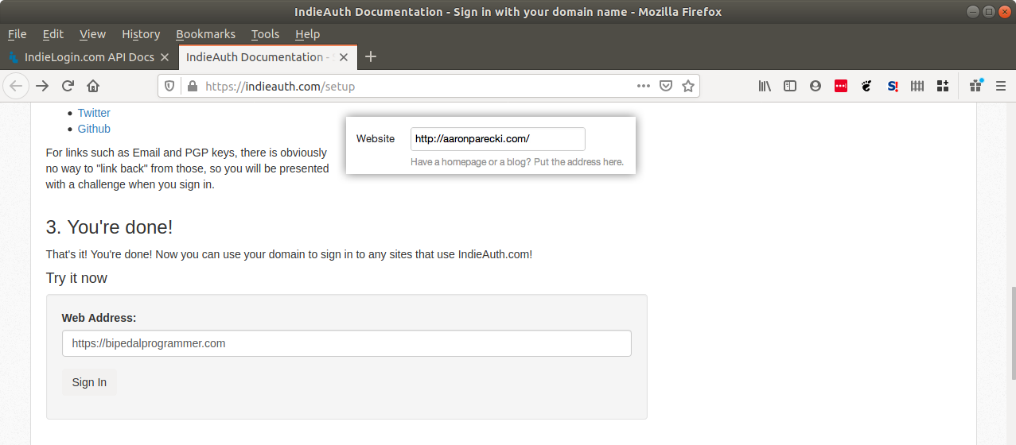
Task: Show sidebars toolbar icon
Action: (x=790, y=86)
